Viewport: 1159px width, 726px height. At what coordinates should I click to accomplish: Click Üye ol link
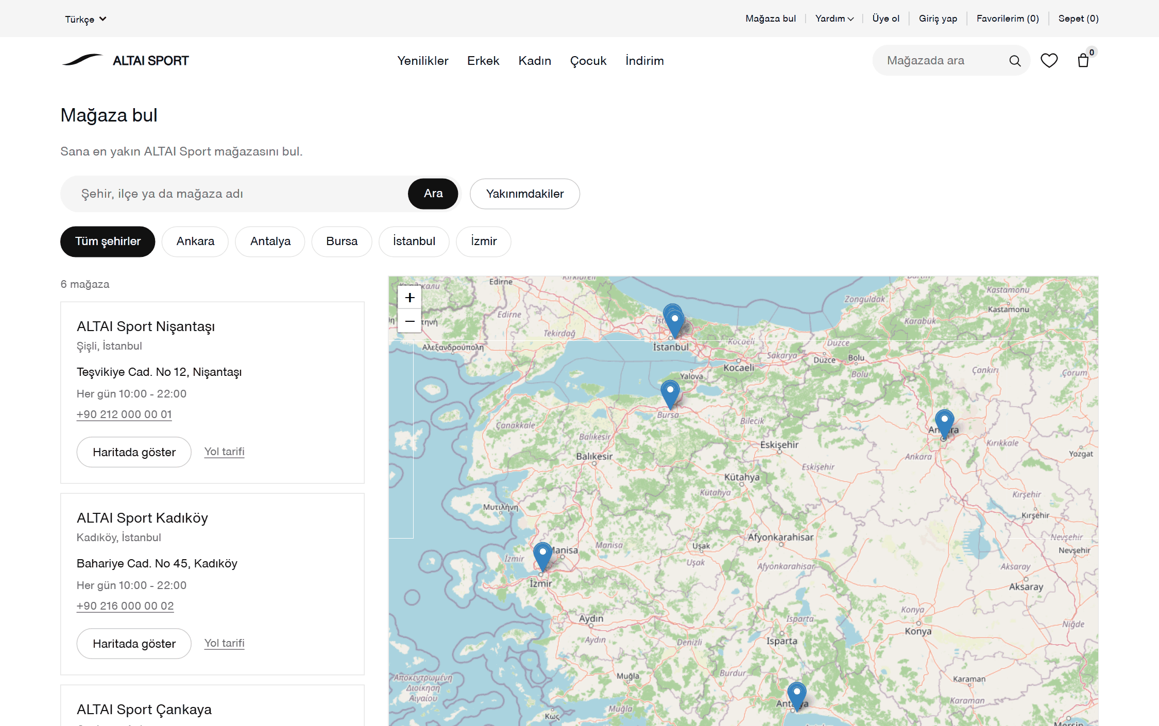click(886, 19)
